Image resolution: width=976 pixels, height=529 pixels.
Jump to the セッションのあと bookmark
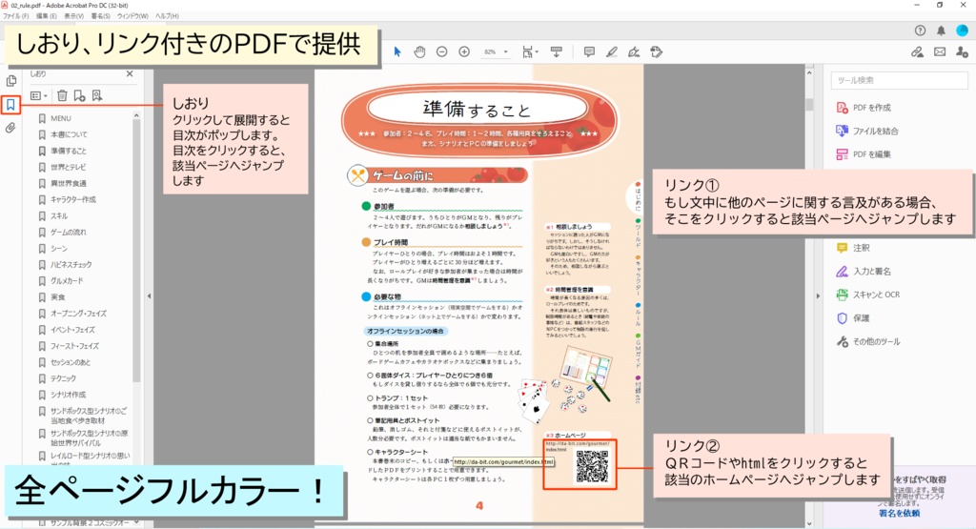71,361
